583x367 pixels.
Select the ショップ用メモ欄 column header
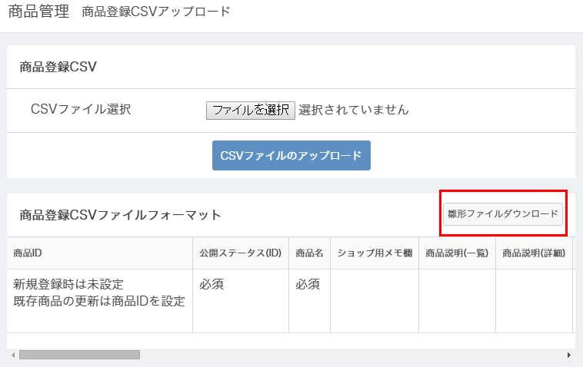click(x=375, y=253)
